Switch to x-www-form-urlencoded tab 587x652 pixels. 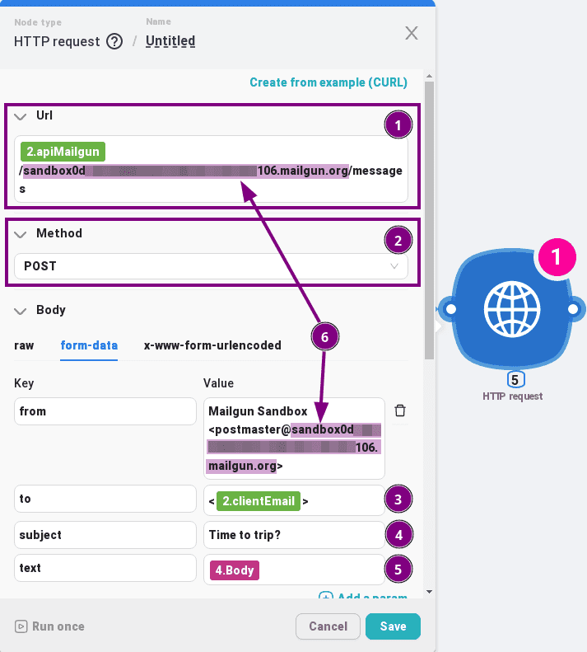(212, 345)
